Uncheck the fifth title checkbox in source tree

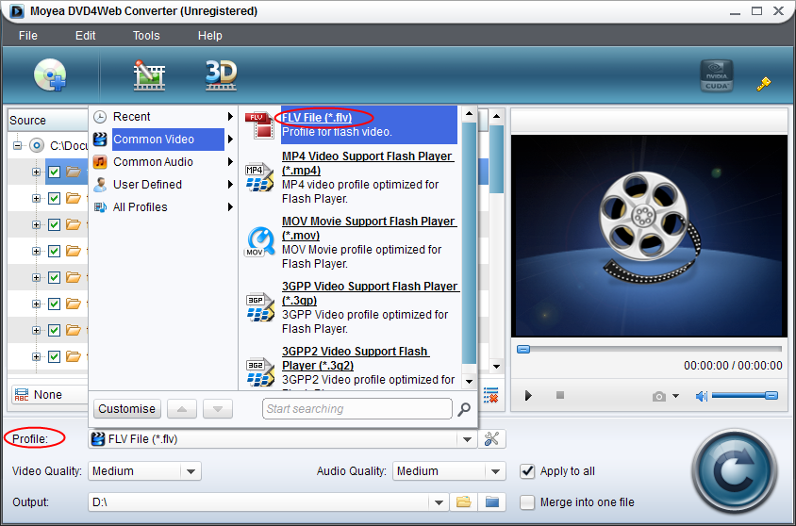(55, 277)
